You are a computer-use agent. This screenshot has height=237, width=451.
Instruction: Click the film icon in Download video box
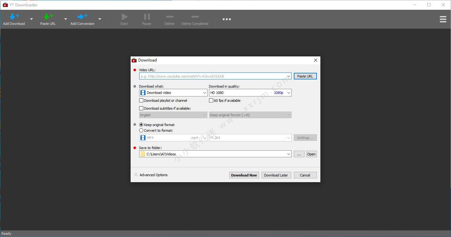pyautogui.click(x=143, y=93)
